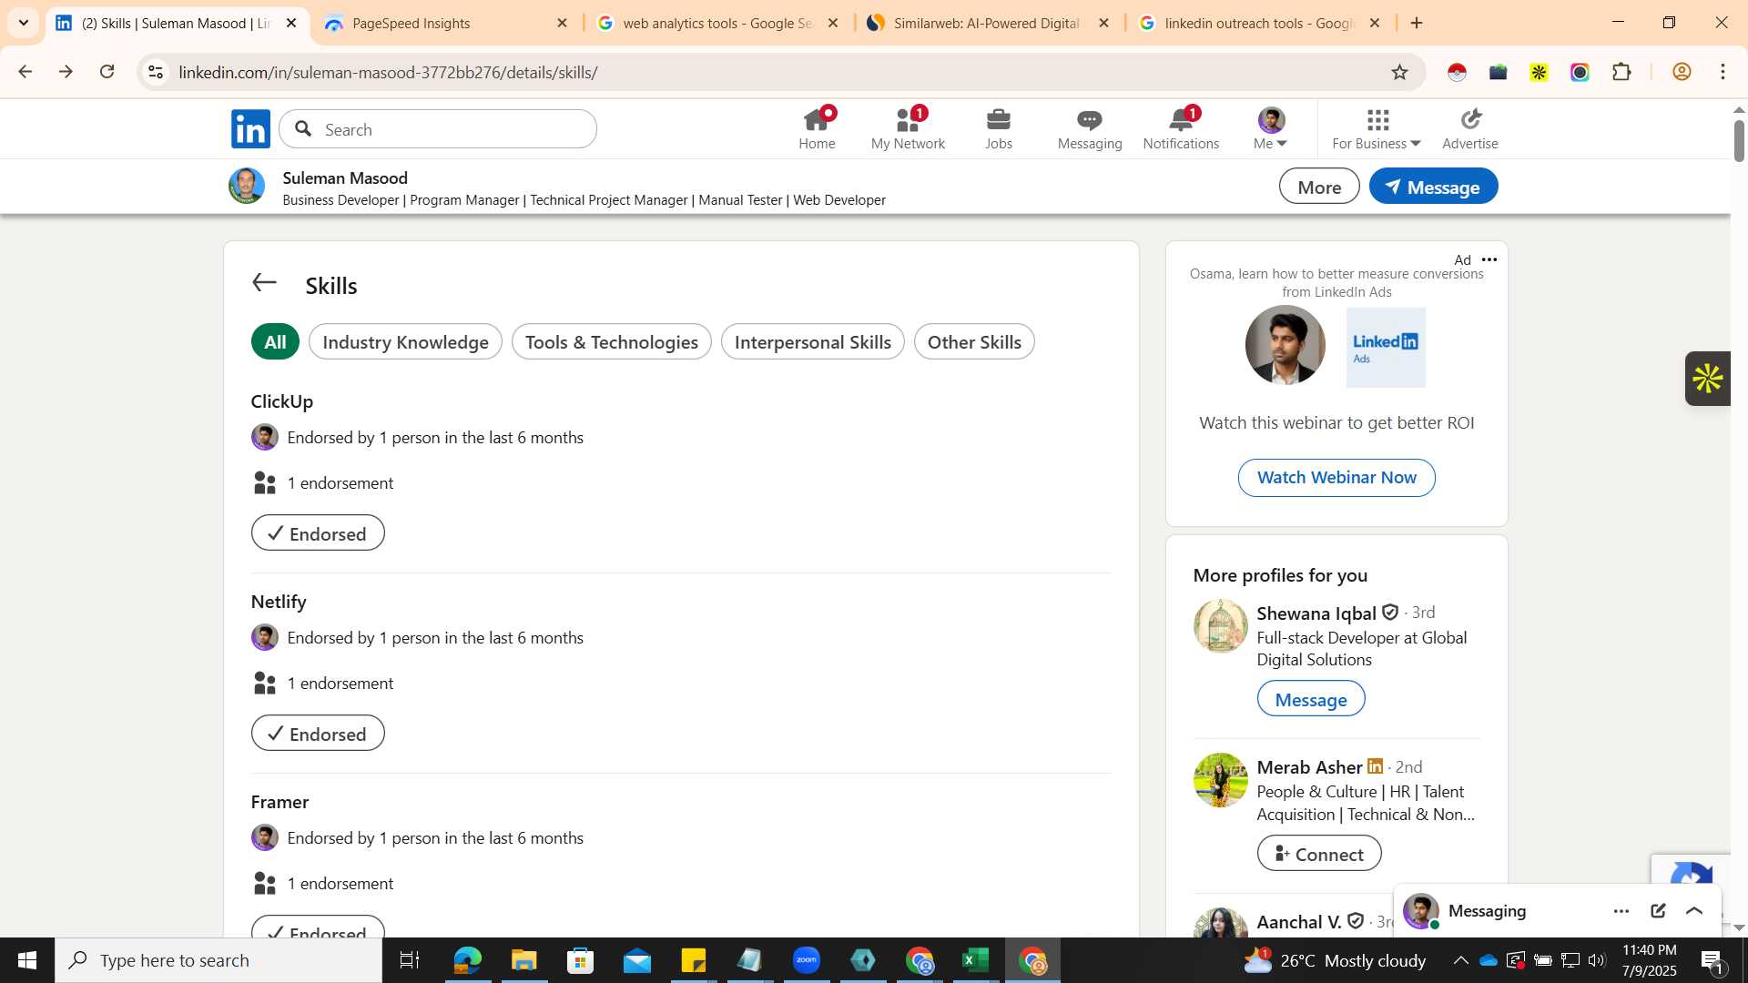Open the LinkedIn home logo
Viewport: 1748px width, 983px height.
point(250,128)
